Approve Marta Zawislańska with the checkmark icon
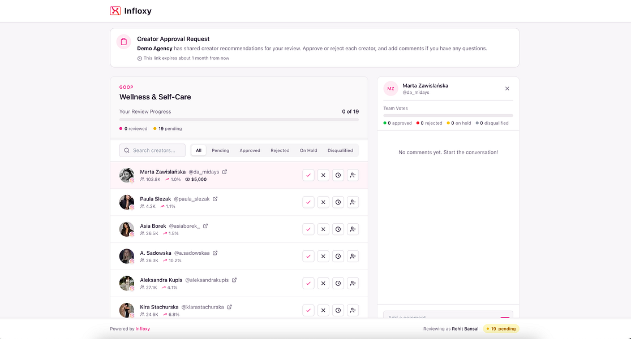631x339 pixels. (x=308, y=175)
